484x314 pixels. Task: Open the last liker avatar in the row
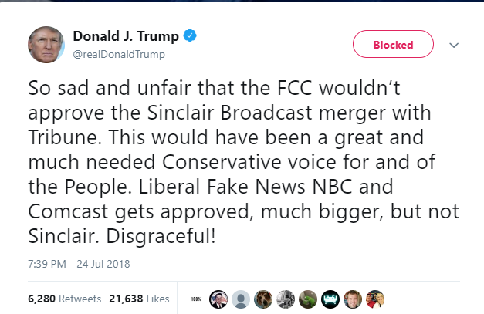pyautogui.click(x=375, y=299)
